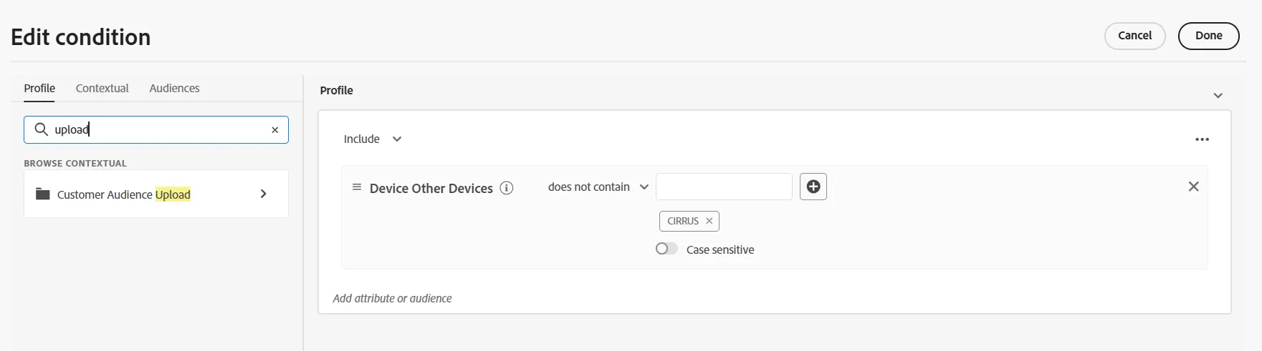Toggle the Case sensitive switch
The height and width of the screenshot is (351, 1262).
pyautogui.click(x=666, y=249)
